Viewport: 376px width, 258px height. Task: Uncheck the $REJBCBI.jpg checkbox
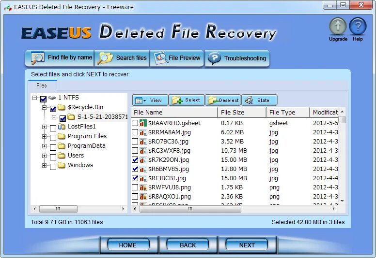135,178
